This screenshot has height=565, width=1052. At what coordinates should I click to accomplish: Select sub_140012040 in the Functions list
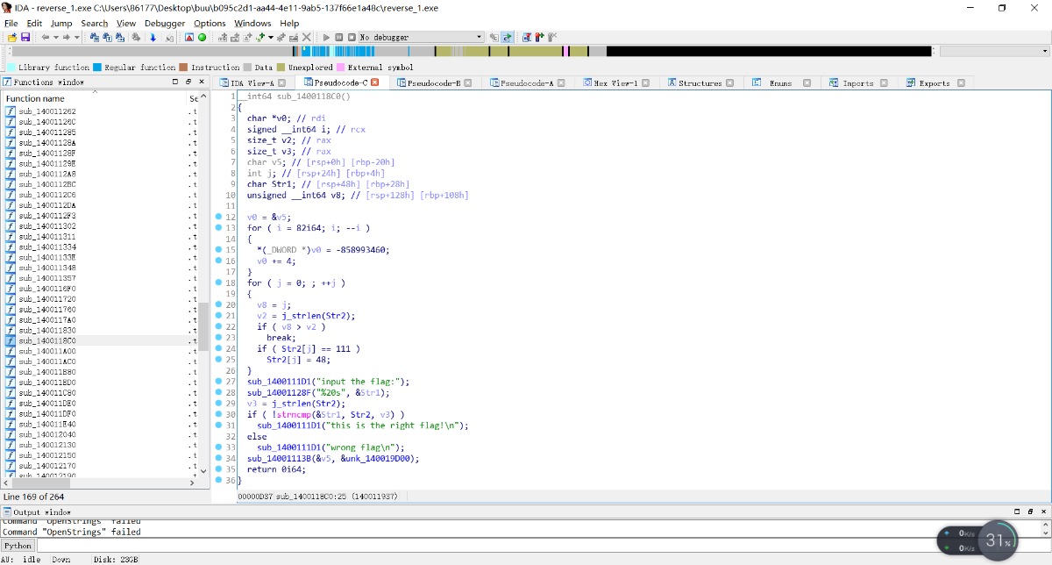47,433
